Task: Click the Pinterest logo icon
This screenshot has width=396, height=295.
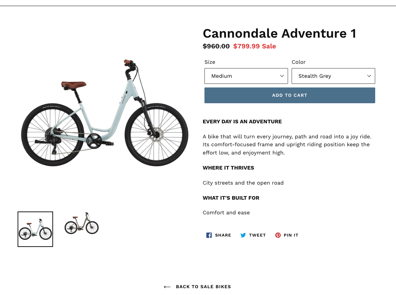Action: [x=278, y=235]
